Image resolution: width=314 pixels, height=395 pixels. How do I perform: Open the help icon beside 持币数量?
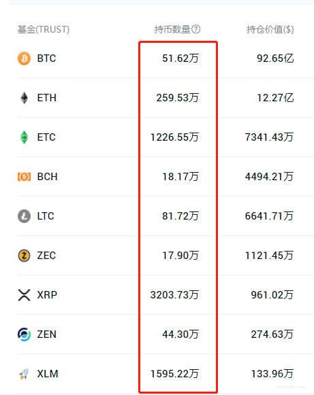196,29
